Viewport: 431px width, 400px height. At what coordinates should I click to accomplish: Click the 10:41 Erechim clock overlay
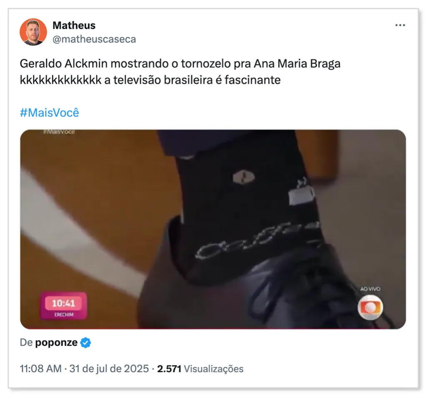(x=64, y=306)
